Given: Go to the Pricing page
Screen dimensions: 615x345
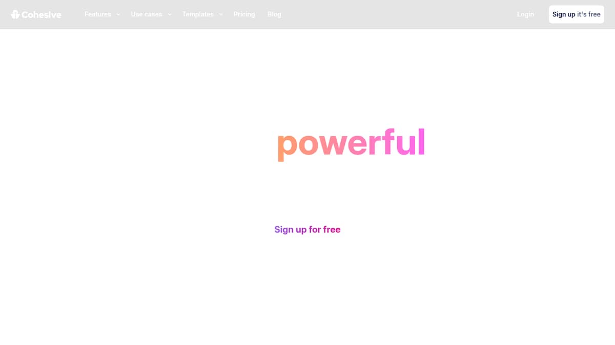Looking at the screenshot, I should click(x=244, y=14).
